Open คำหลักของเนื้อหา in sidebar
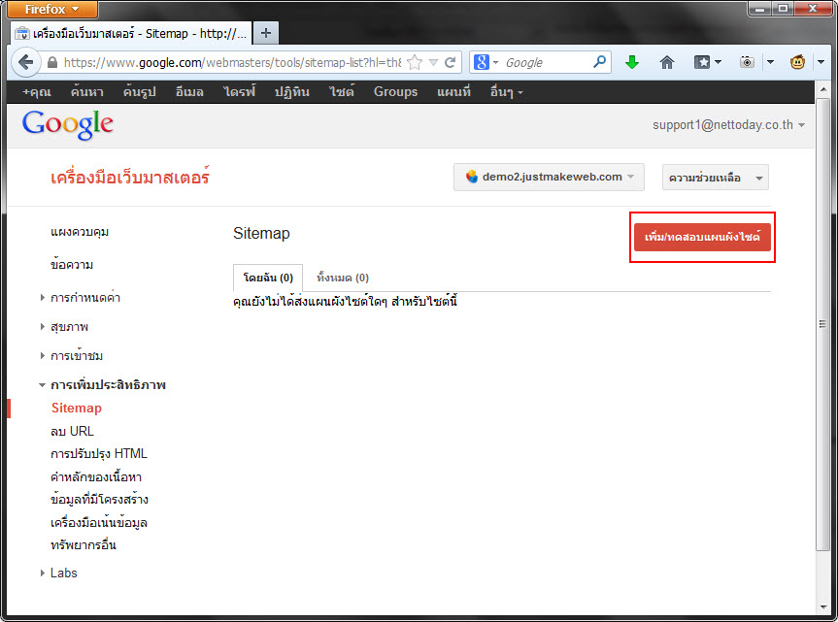 (96, 476)
